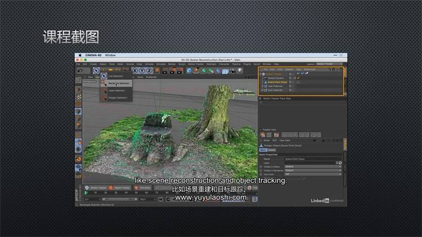This screenshot has width=422, height=237.
Task: Open the MoGraph menu
Action: [x=211, y=64]
